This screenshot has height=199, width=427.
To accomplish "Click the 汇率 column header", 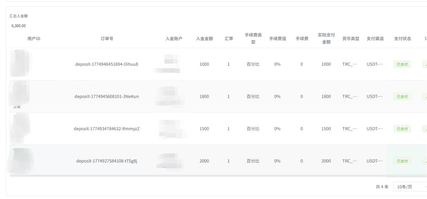I will [229, 38].
